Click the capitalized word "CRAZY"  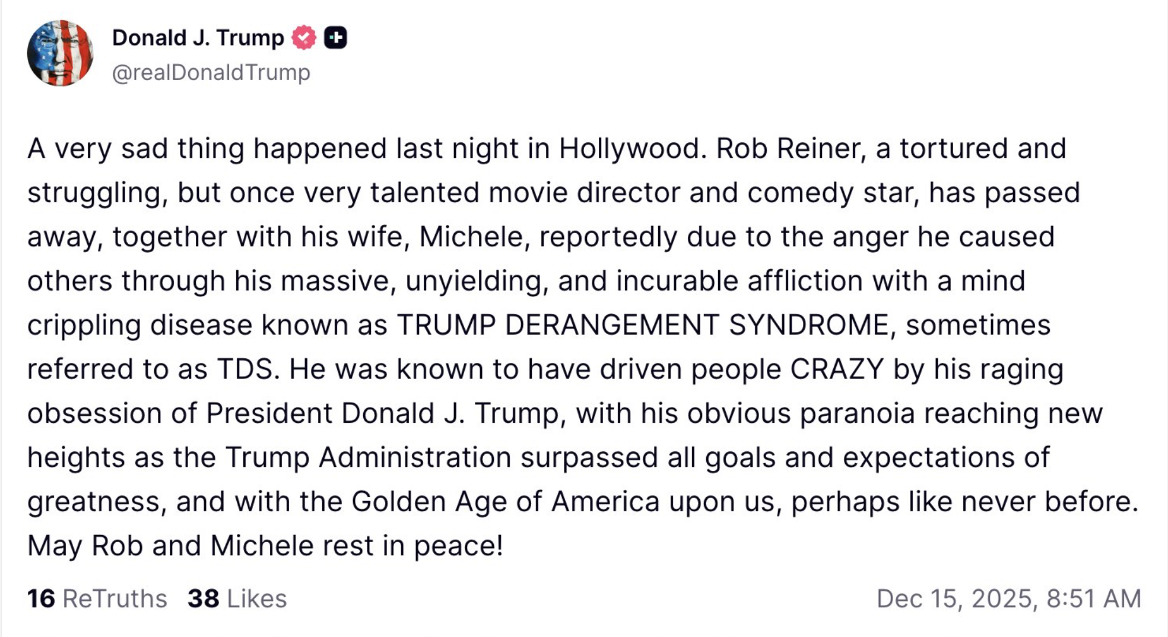coord(837,369)
